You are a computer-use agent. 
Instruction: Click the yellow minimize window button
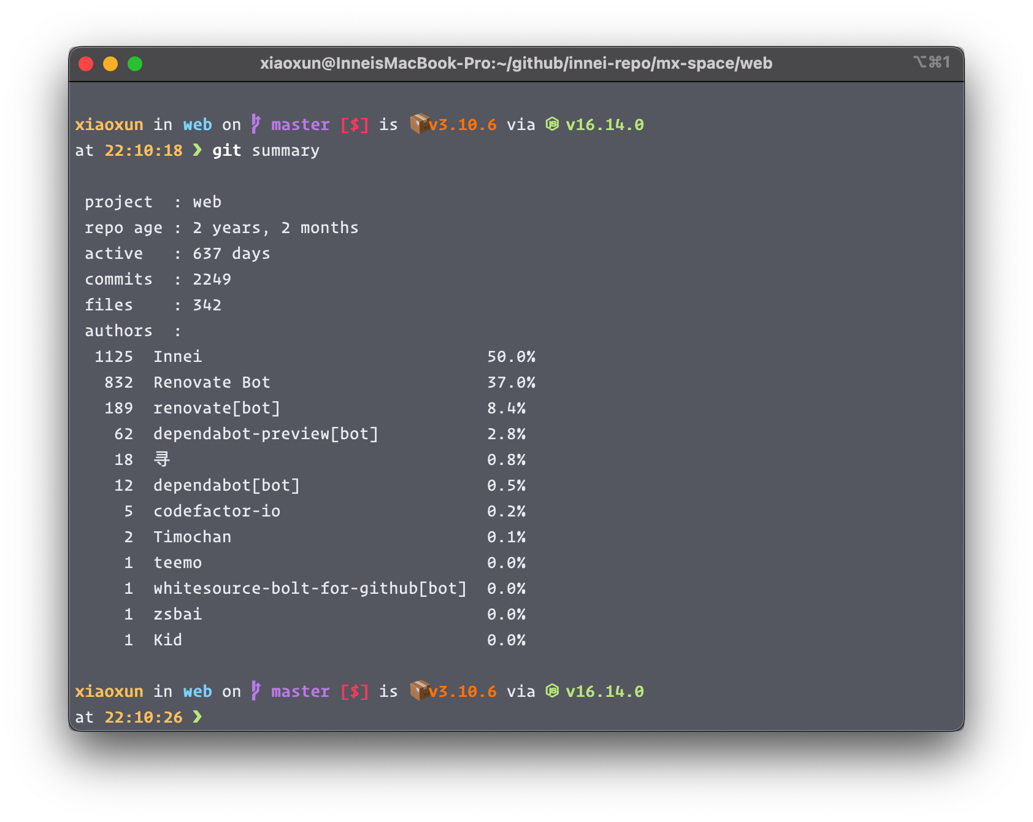point(110,64)
